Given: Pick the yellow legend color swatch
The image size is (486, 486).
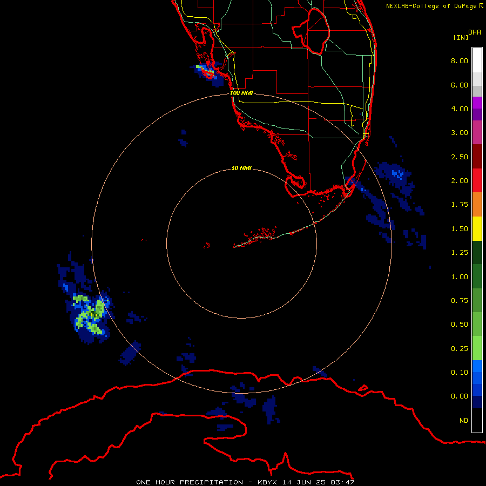Looking at the screenshot, I should pyautogui.click(x=477, y=229).
